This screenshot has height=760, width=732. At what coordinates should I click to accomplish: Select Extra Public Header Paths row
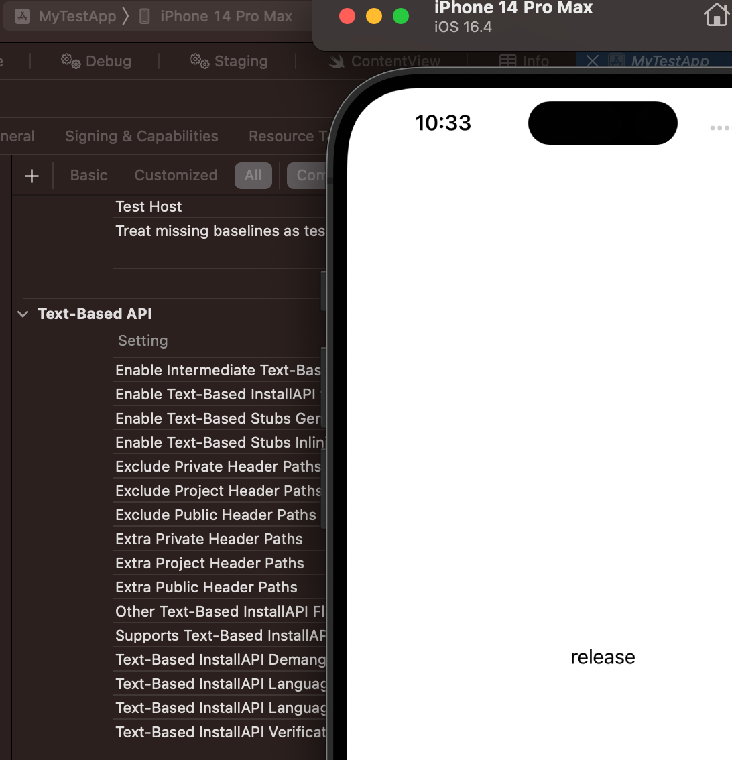[x=220, y=588]
